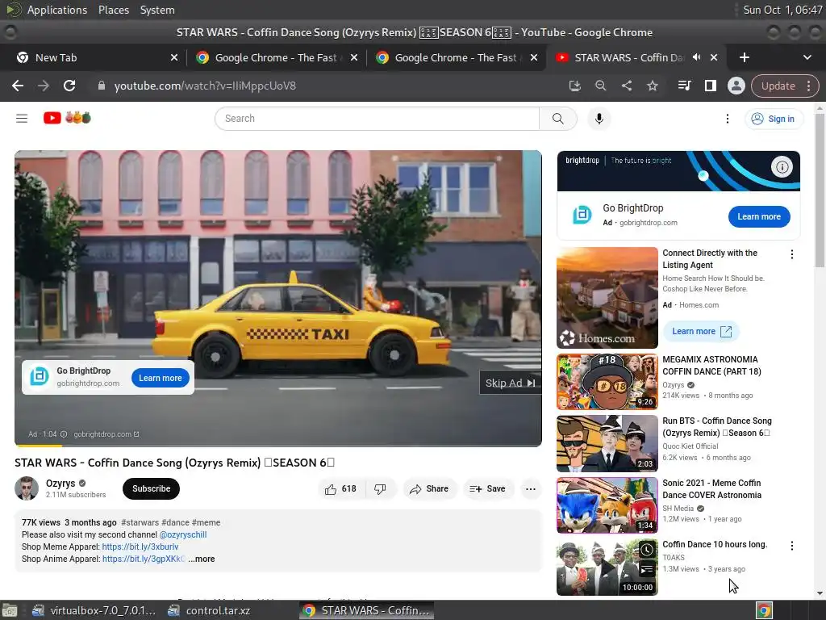Mute the audio on the STAR WARS tab
Image resolution: width=826 pixels, height=620 pixels.
696,57
